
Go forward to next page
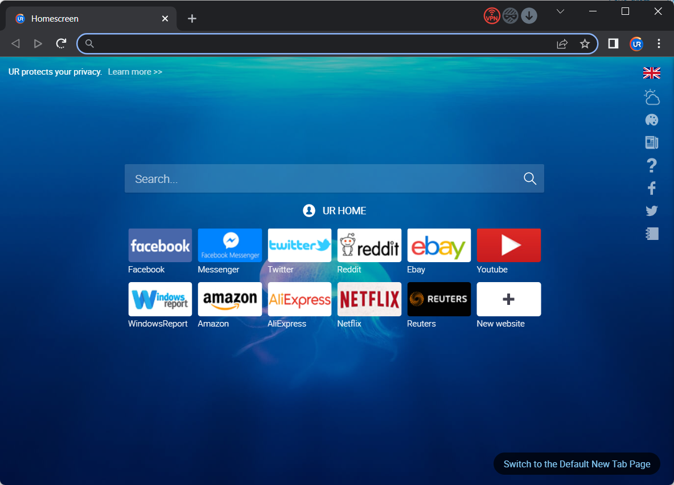[38, 43]
